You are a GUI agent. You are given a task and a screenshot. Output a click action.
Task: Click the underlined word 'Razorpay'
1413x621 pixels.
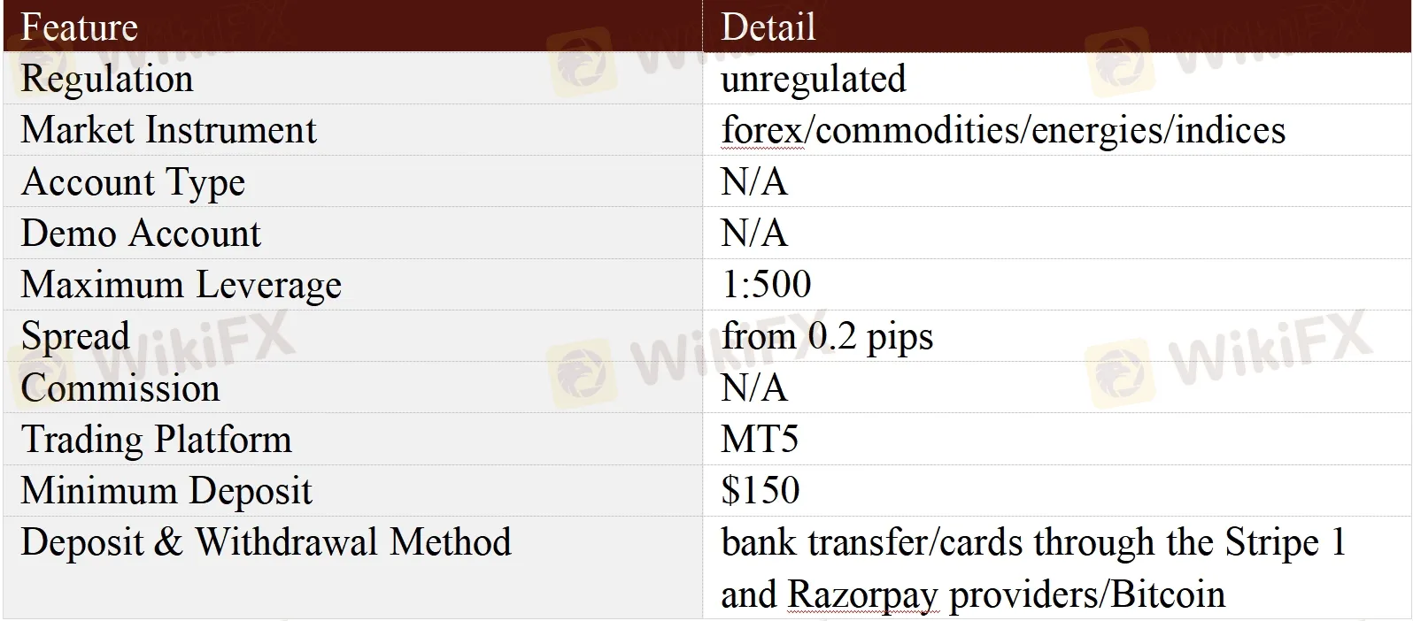[x=861, y=594]
